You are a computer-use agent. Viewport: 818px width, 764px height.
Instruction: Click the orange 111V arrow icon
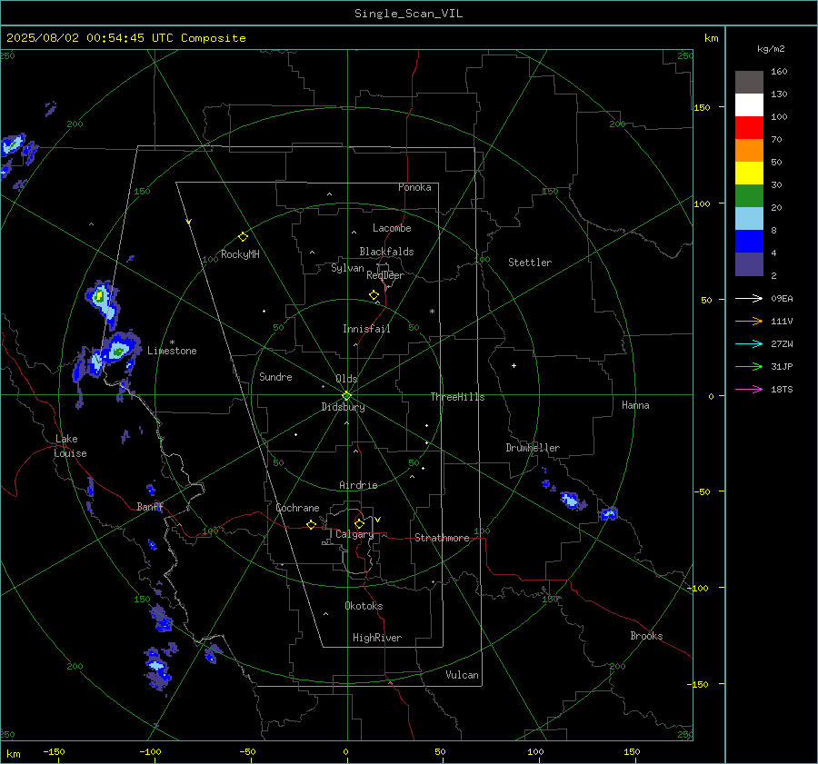pos(749,322)
